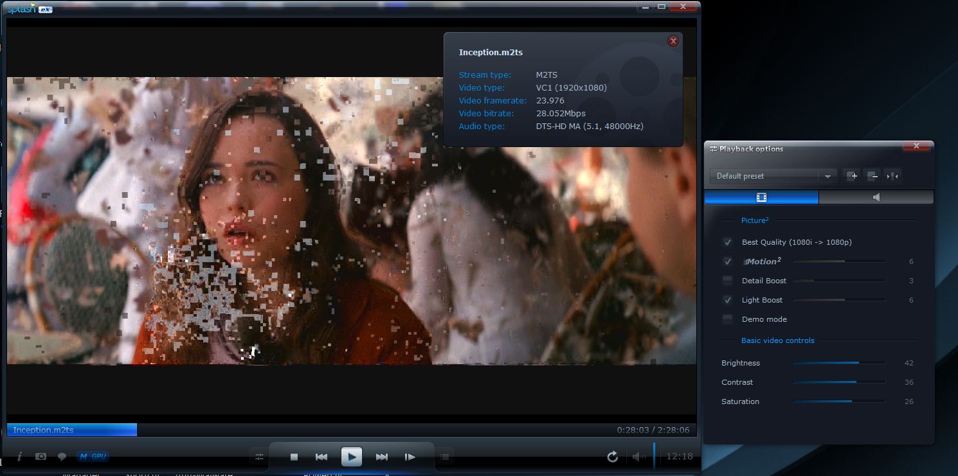This screenshot has height=476, width=958.
Task: Skip to the next track
Action: (381, 457)
